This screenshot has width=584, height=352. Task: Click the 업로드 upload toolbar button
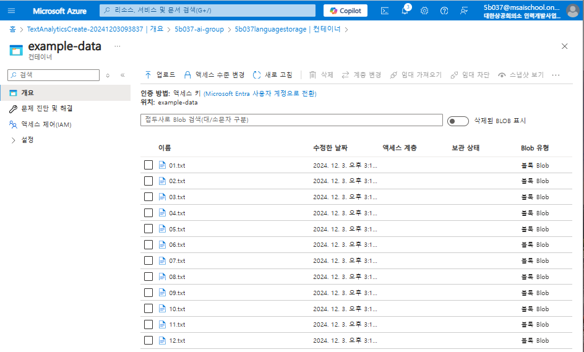coord(160,75)
